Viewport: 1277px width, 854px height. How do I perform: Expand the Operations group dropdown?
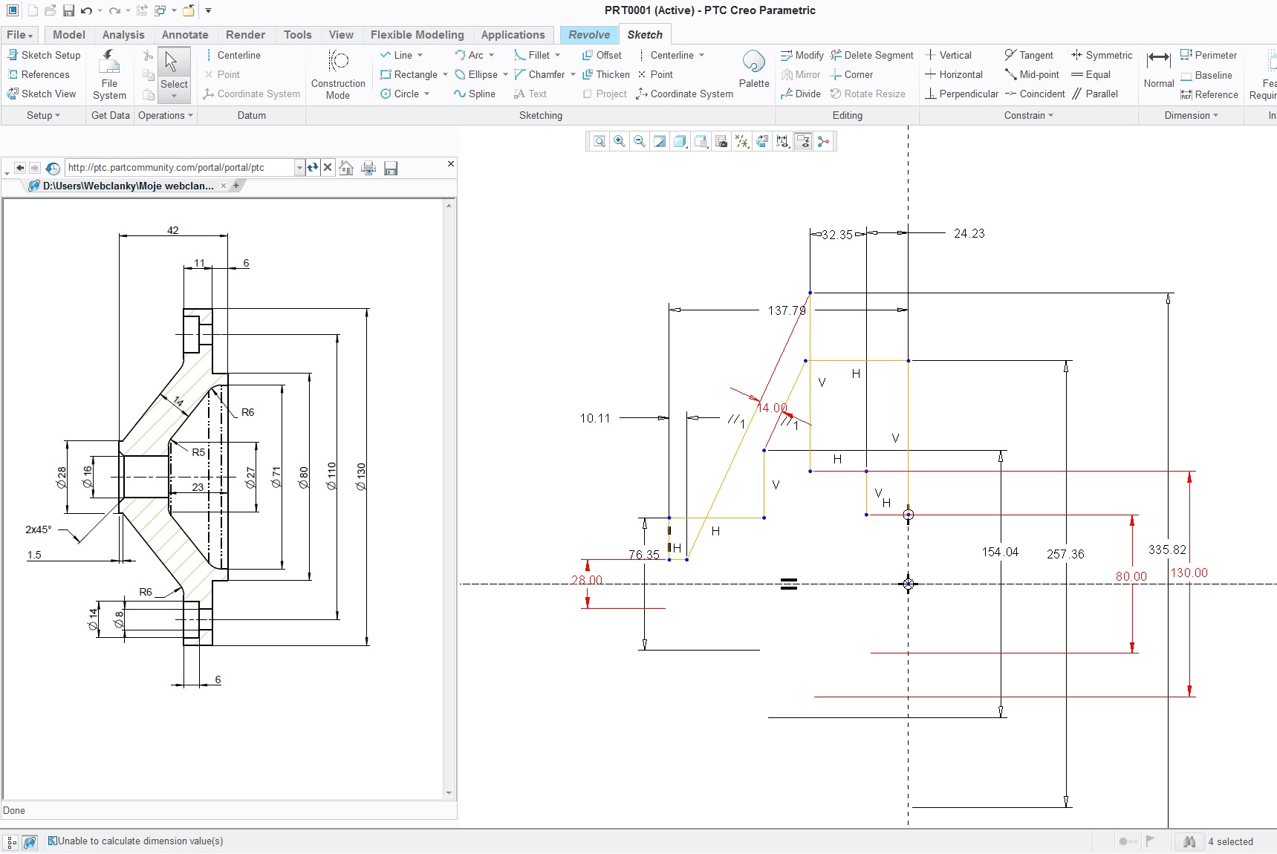pyautogui.click(x=166, y=115)
